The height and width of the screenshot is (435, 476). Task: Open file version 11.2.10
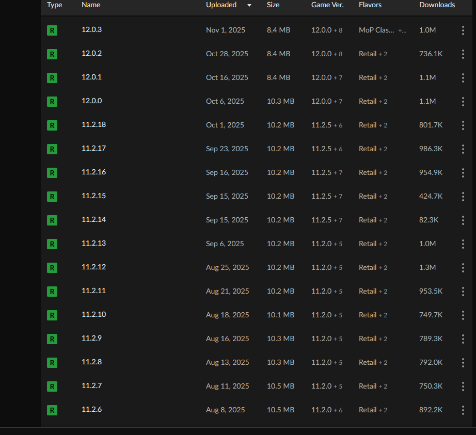point(94,315)
